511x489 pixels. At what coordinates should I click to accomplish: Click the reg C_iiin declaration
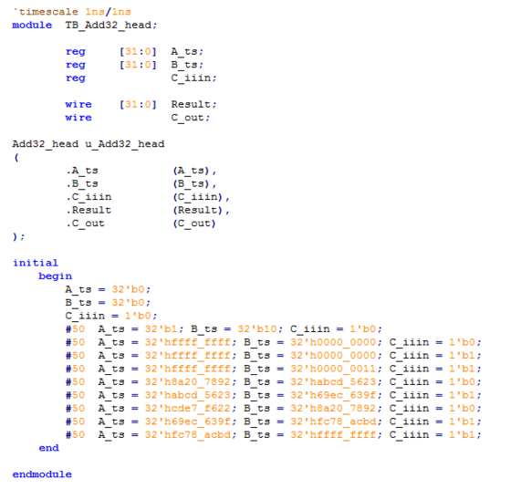pyautogui.click(x=141, y=78)
